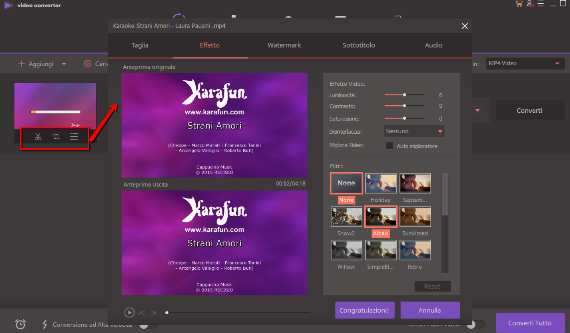This screenshot has width=570, height=333.
Task: Apply the Holiday filter
Action: click(381, 183)
